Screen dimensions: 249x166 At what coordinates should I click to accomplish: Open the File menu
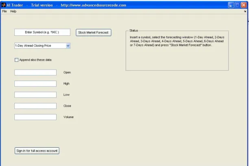(x=4, y=11)
